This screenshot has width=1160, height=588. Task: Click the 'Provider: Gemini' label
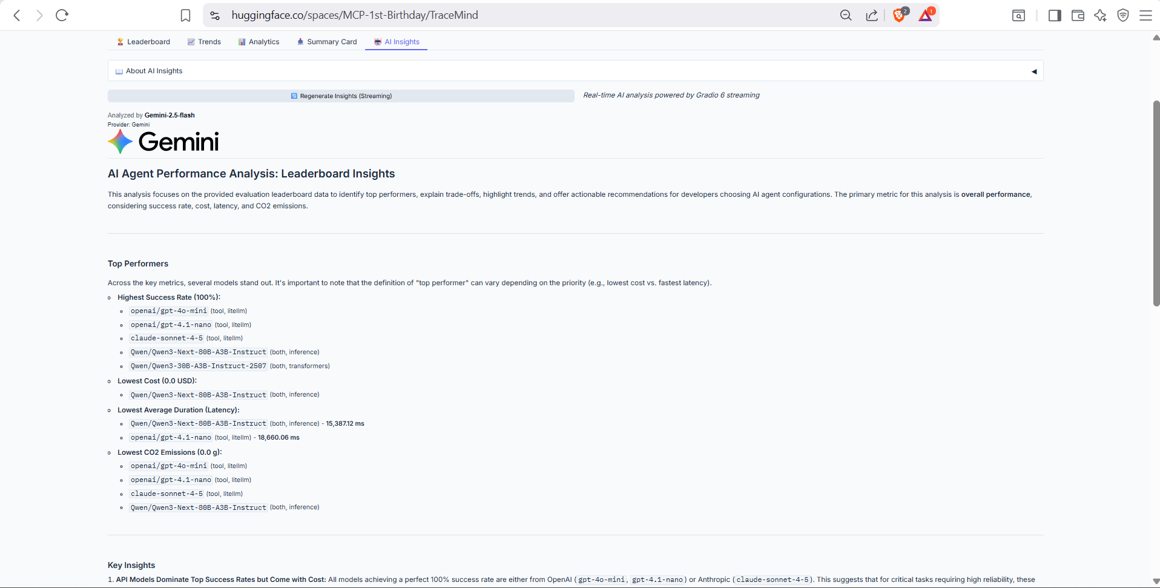pyautogui.click(x=128, y=125)
